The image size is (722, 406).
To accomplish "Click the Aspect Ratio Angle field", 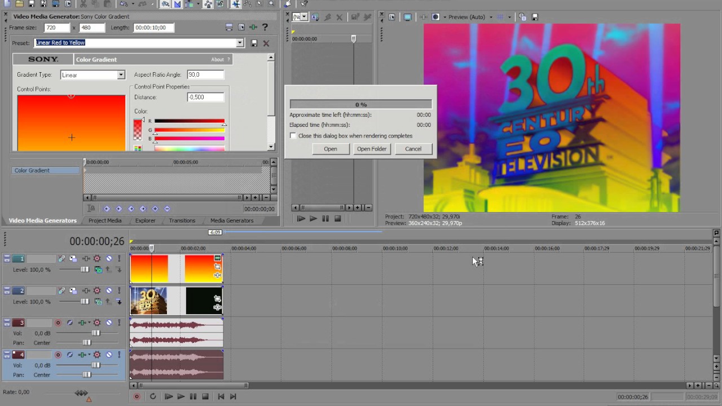I will coord(205,74).
